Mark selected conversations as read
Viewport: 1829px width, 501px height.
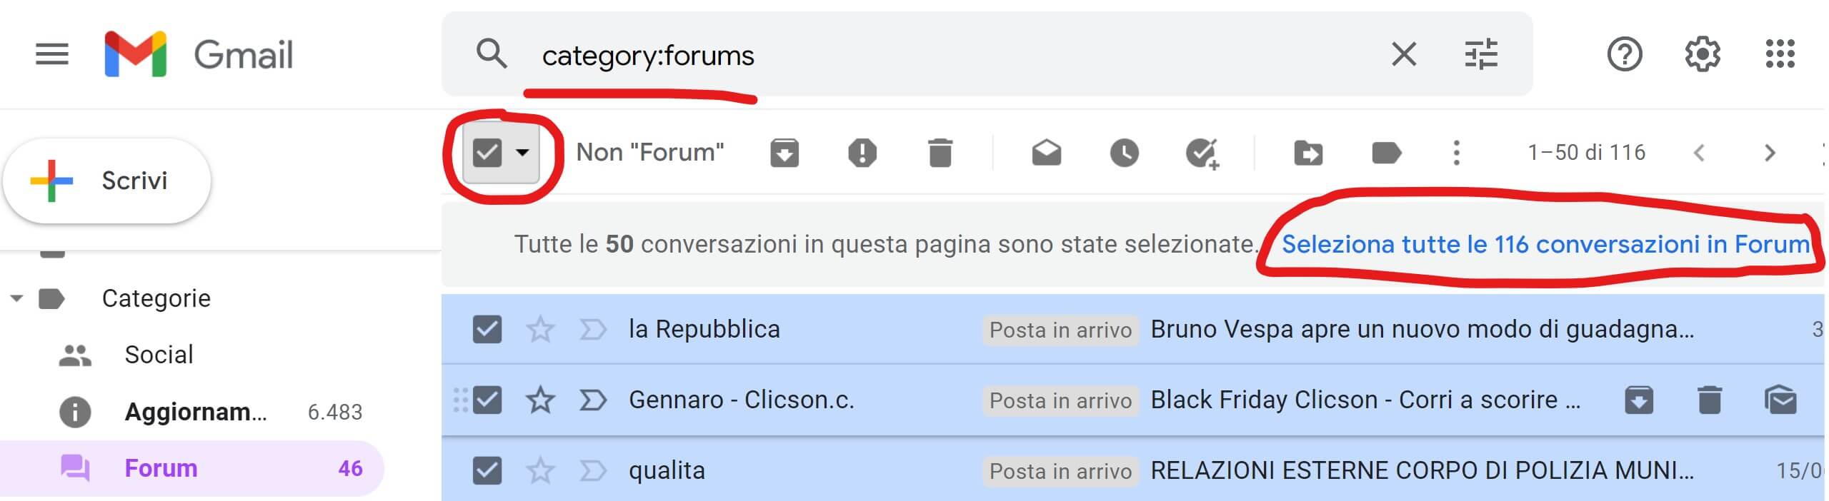coord(1046,153)
